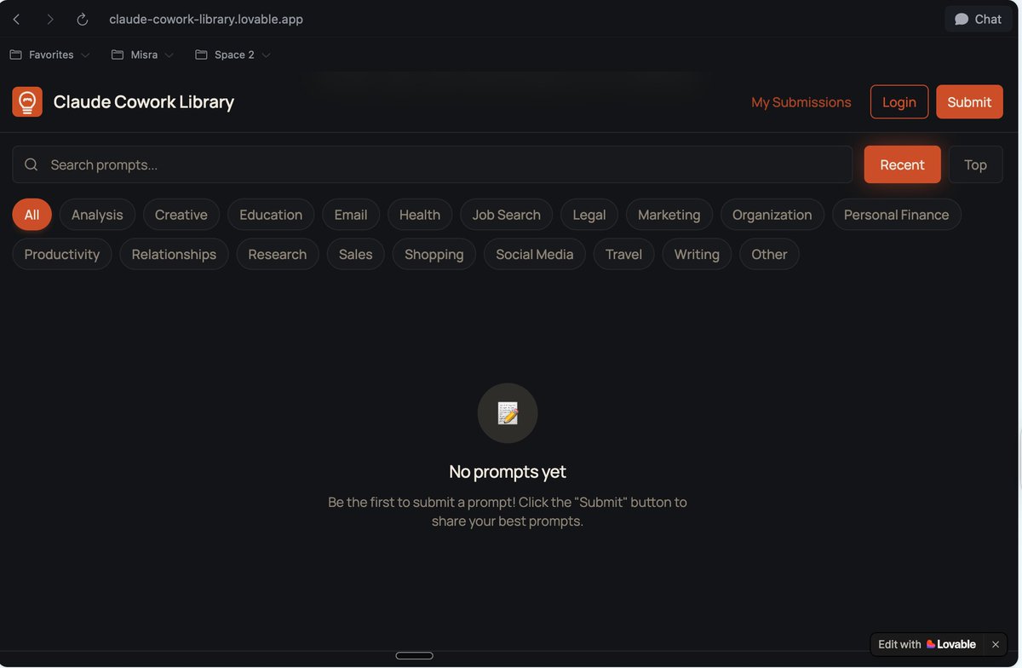Screen dimensions: 1022x668
Task: Expand the Misra bookmark chevron
Action: pyautogui.click(x=169, y=55)
